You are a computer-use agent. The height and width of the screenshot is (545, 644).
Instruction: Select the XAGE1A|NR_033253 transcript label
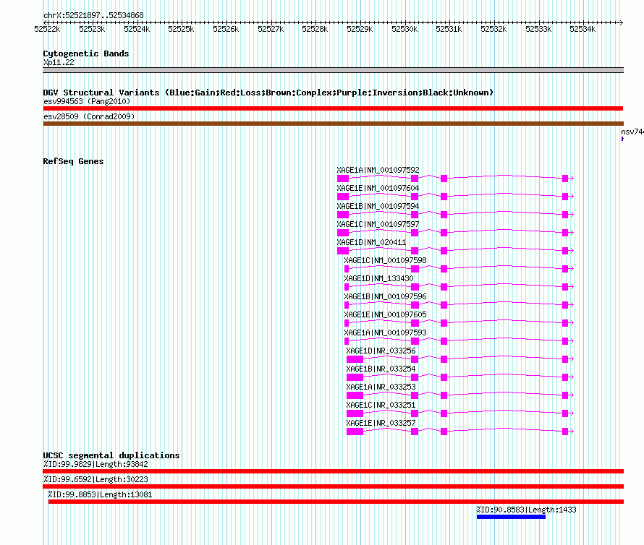pyautogui.click(x=381, y=387)
